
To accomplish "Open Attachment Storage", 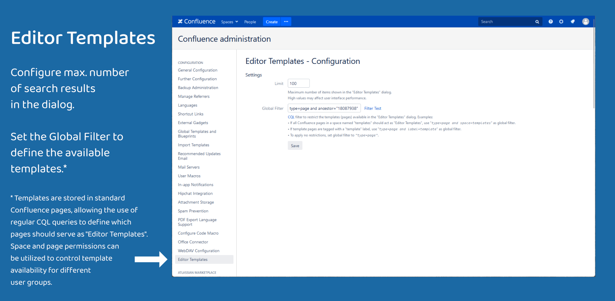I will [196, 202].
